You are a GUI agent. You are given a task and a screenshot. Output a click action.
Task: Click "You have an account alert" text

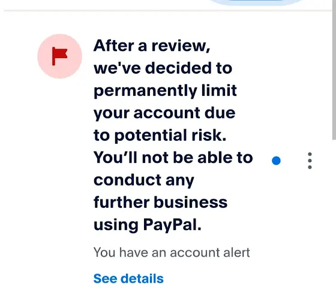(172, 253)
